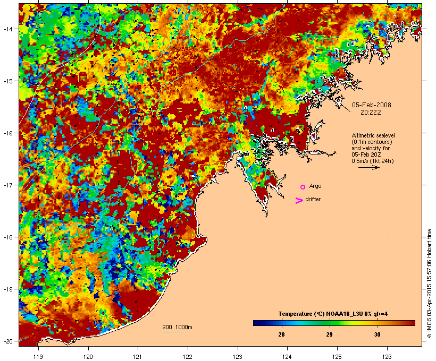The width and height of the screenshot is (436, 361).
Task: Click the 'drifter' legend label
Action: [313, 199]
